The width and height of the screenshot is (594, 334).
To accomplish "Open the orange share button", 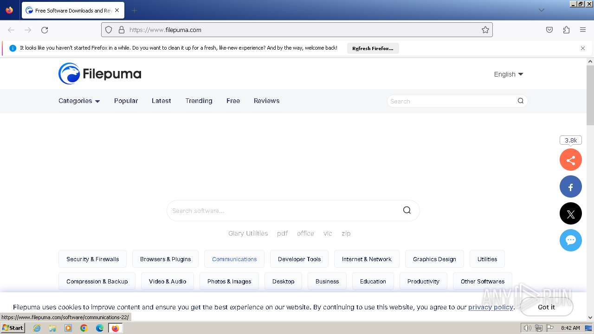I will click(571, 160).
